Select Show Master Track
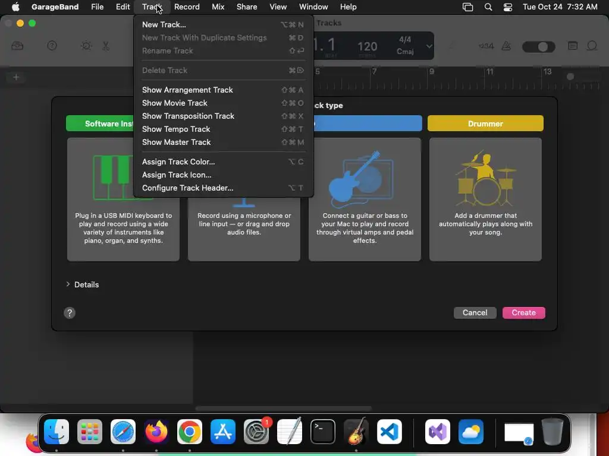Screen dimensions: 609x456 click(x=223, y=142)
